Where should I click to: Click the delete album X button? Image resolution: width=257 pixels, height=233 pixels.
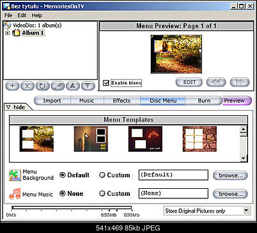tap(27, 86)
